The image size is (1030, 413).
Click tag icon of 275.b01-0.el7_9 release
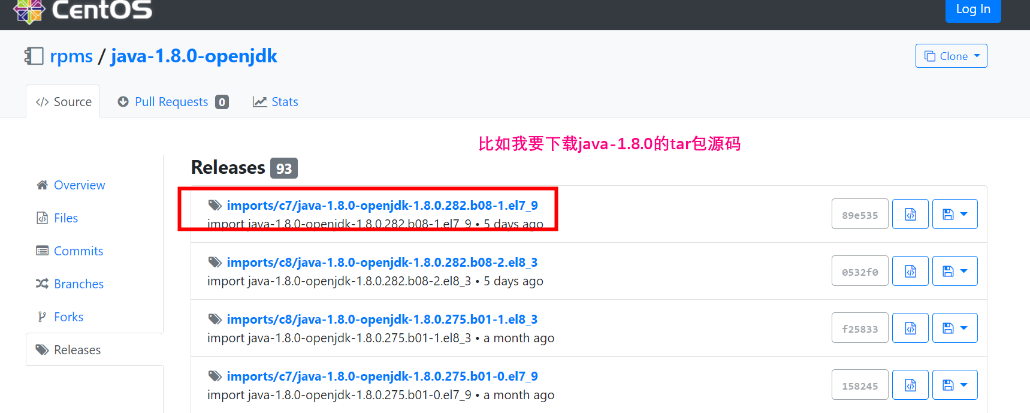tap(215, 376)
